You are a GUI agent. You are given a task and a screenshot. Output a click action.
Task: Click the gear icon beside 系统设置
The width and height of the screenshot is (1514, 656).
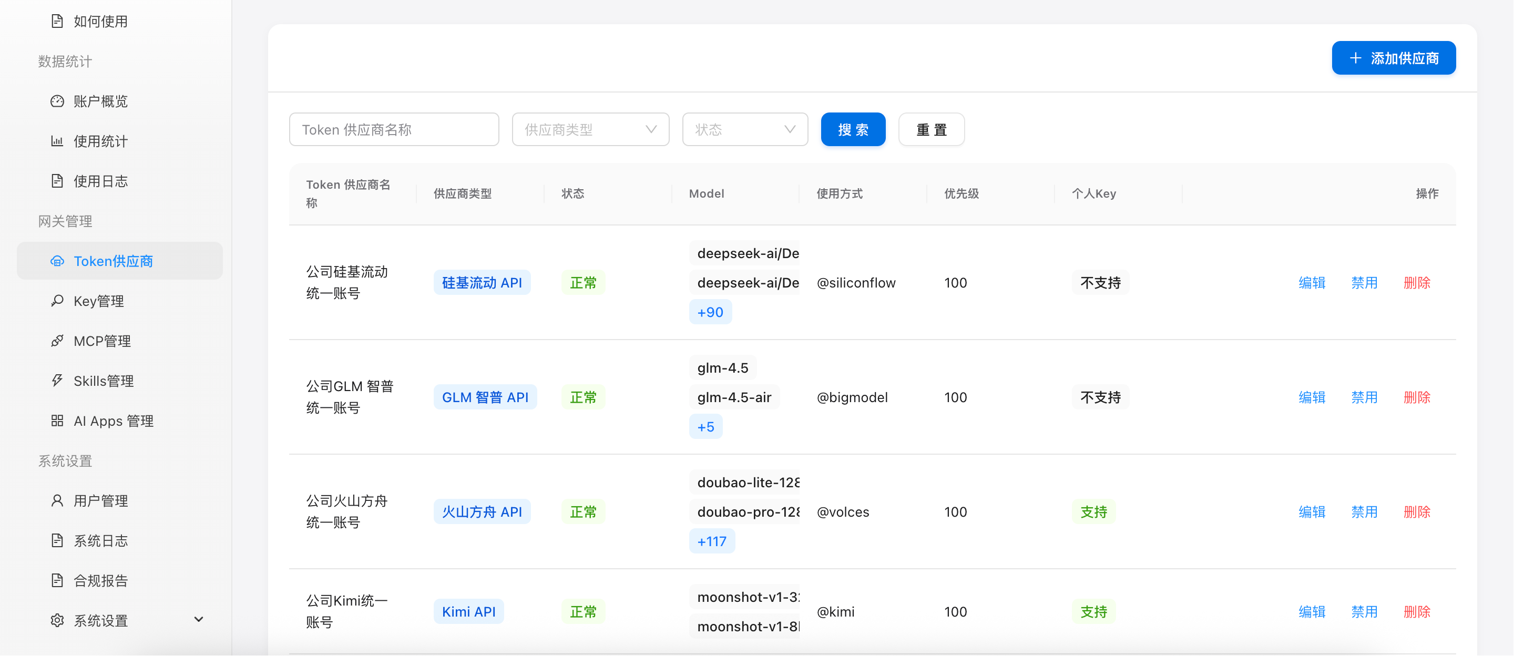click(x=57, y=621)
